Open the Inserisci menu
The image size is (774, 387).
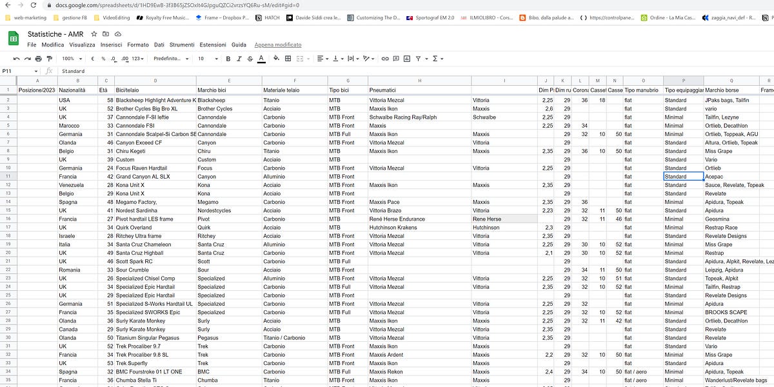[x=111, y=45]
